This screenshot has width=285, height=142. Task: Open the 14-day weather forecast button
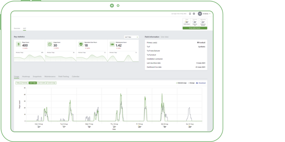tap(195, 28)
